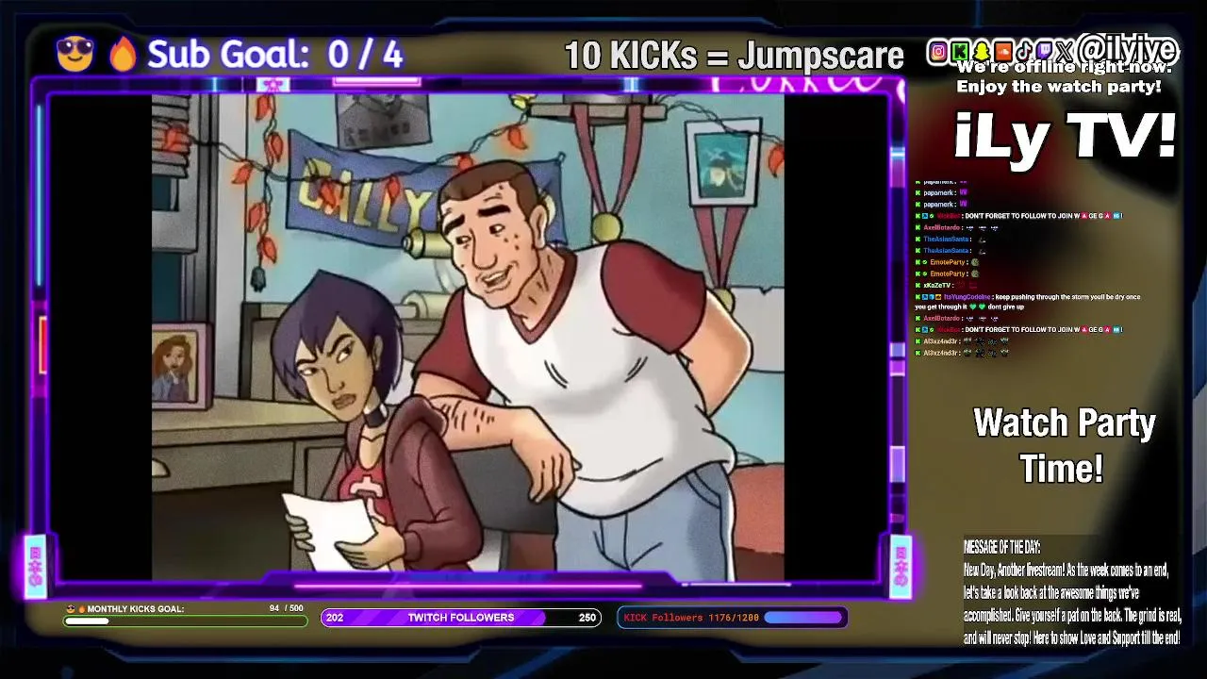Image resolution: width=1207 pixels, height=679 pixels.
Task: Click the Instagram icon in the social bar
Action: [938, 52]
